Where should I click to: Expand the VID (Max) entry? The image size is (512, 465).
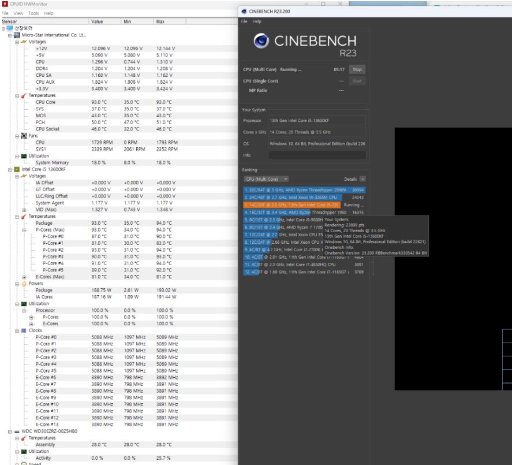(24, 210)
